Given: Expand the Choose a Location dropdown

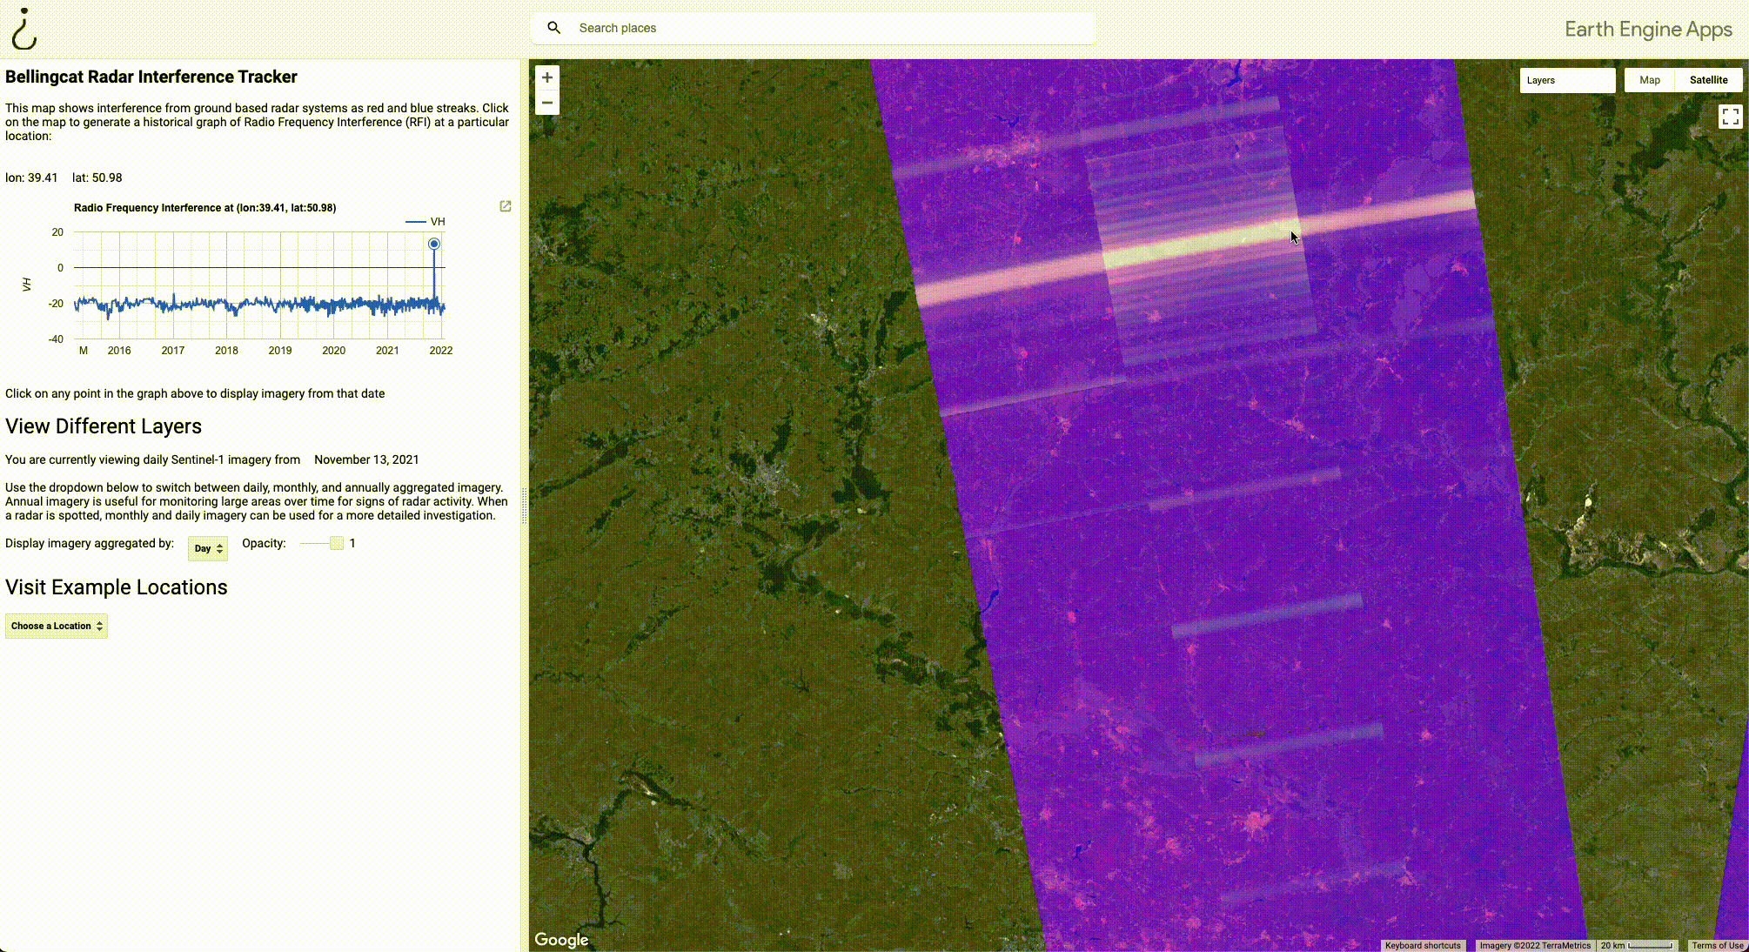Looking at the screenshot, I should [x=57, y=626].
